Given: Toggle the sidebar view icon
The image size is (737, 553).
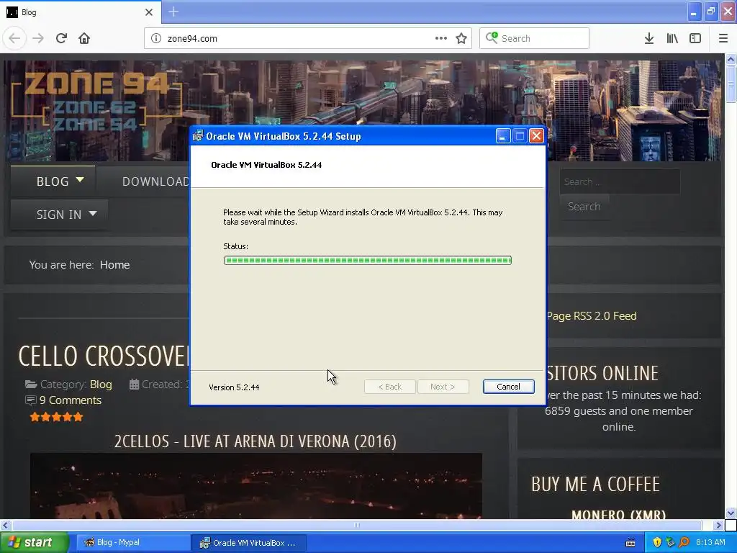Looking at the screenshot, I should (x=695, y=39).
